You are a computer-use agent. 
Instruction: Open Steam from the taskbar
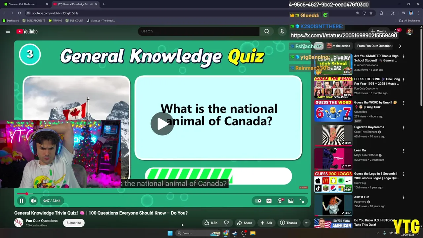pos(235,233)
